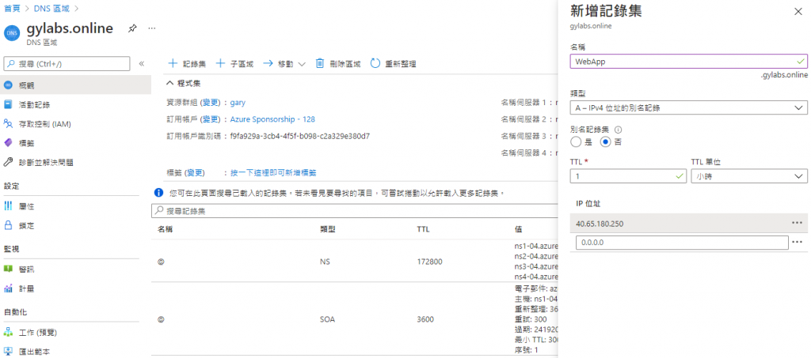
Task: Show info tooltip for 別名記錄集
Action: point(618,129)
